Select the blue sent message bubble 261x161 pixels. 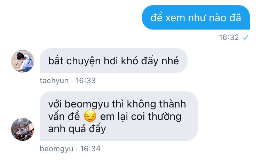pyautogui.click(x=196, y=17)
